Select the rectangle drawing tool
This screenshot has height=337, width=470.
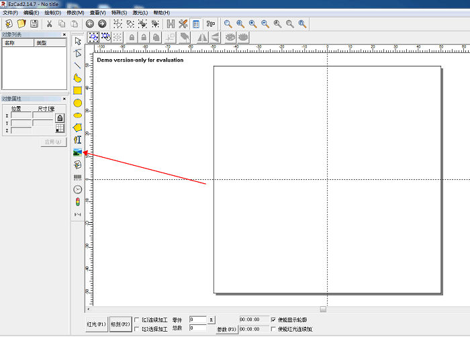pos(78,90)
